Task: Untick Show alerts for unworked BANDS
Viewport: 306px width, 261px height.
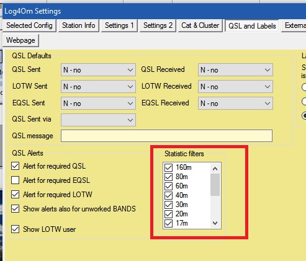Action: [16, 209]
